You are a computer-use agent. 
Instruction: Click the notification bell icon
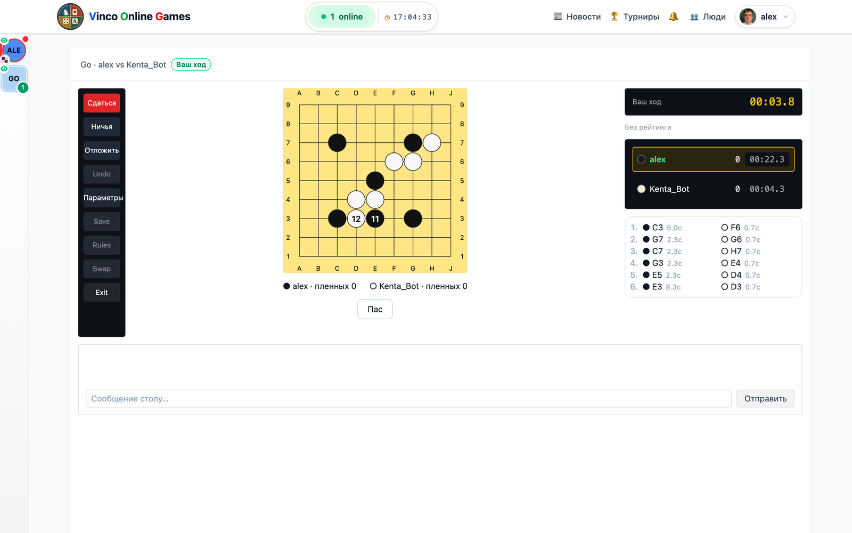[x=674, y=17]
